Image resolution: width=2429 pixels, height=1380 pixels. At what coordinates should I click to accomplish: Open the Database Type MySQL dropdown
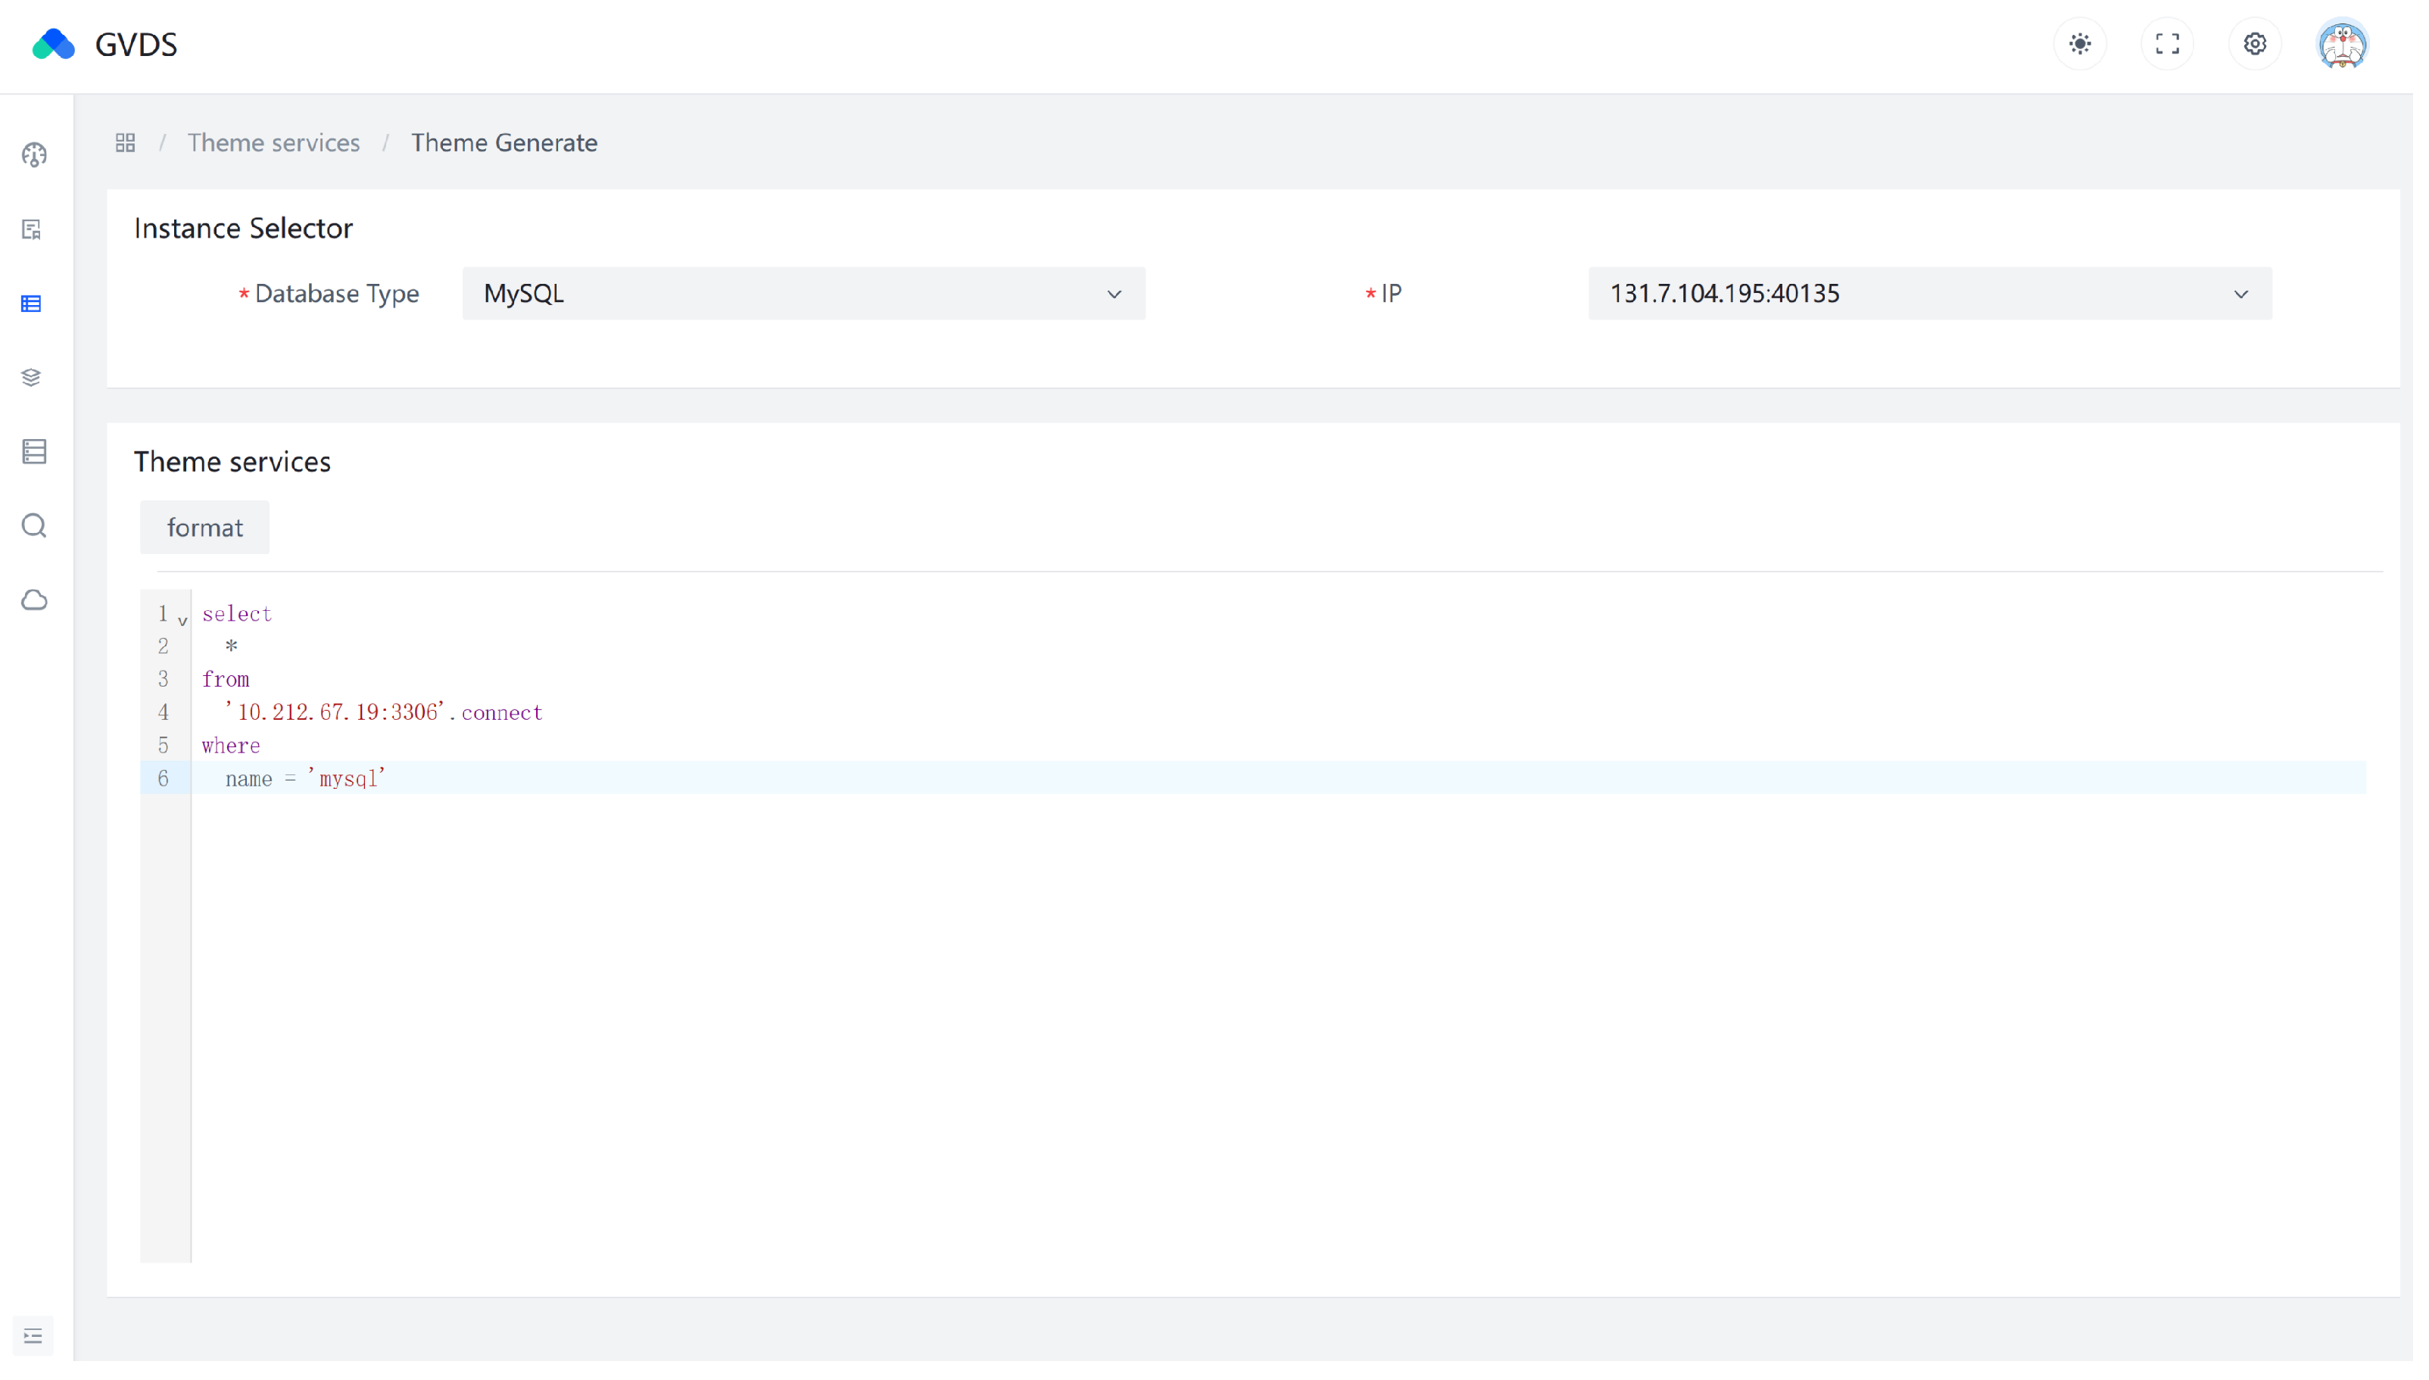tap(803, 294)
